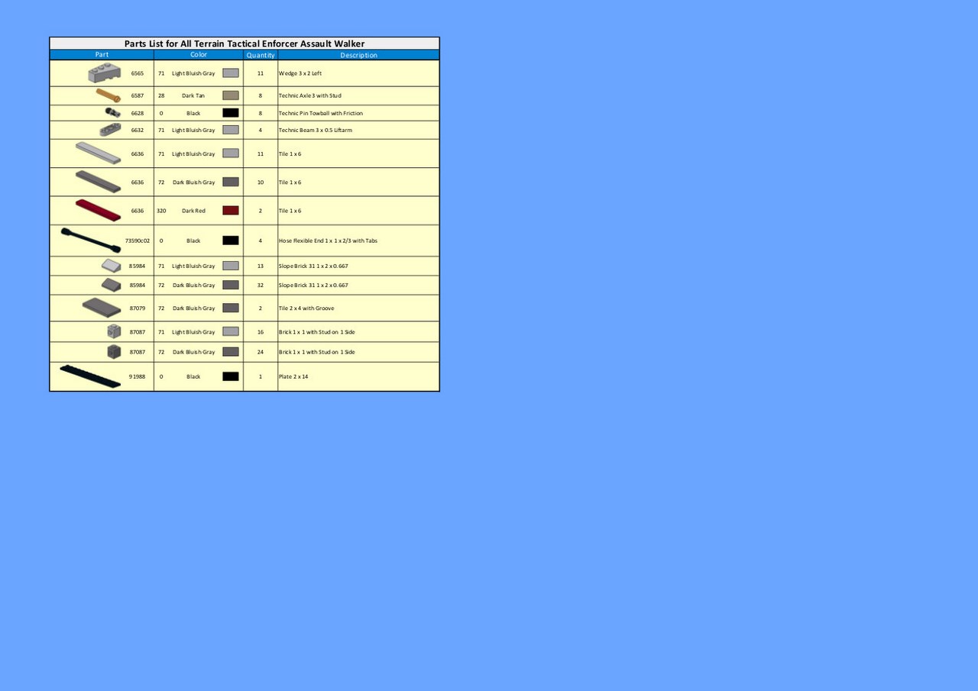Click the light gray Slope Brick 31 image
The image size is (978, 691).
click(x=111, y=266)
